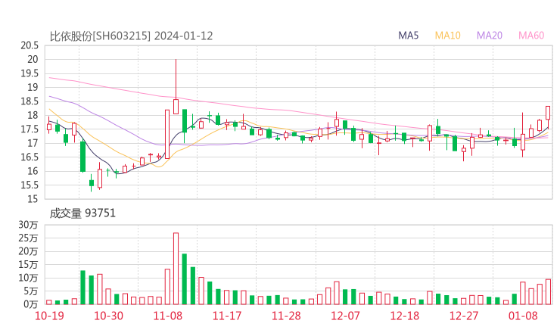Image resolution: width=560 pixels, height=333 pixels.
Task: Click the 20.5 price axis label
Action: coord(30,45)
